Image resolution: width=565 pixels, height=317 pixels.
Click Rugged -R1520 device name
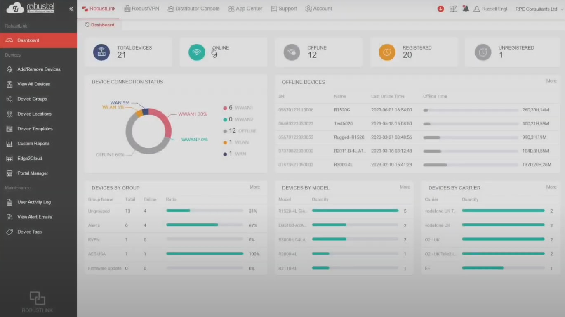click(x=349, y=137)
